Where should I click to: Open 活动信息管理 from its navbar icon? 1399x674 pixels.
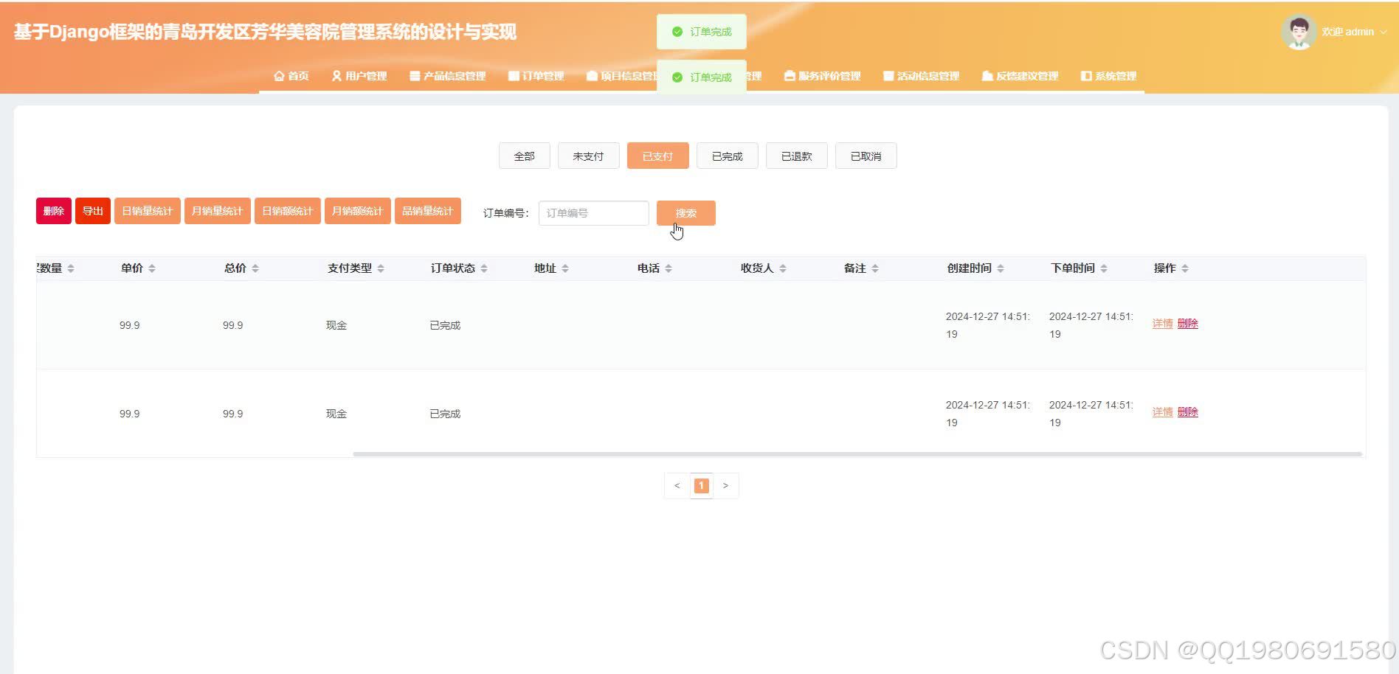click(x=888, y=75)
